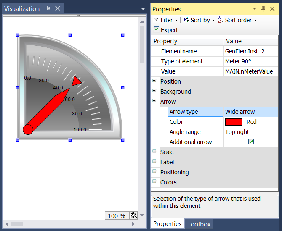The height and width of the screenshot is (231, 282).
Task: Click the Value column header
Action: click(x=251, y=41)
